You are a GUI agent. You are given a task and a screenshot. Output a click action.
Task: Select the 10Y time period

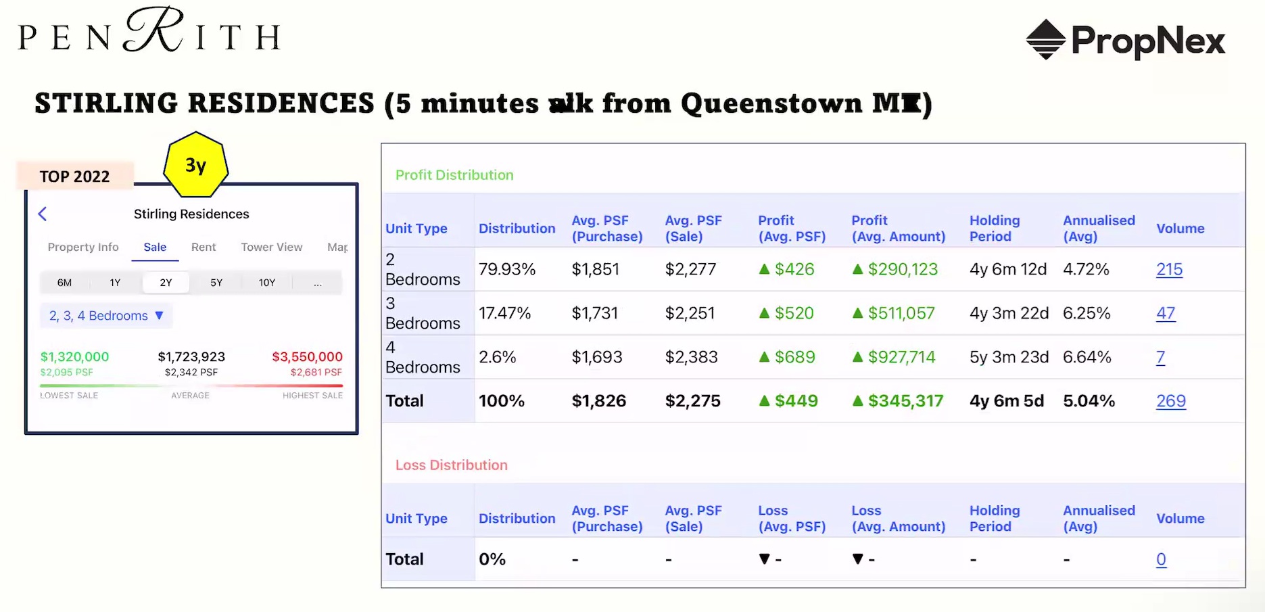coord(266,283)
